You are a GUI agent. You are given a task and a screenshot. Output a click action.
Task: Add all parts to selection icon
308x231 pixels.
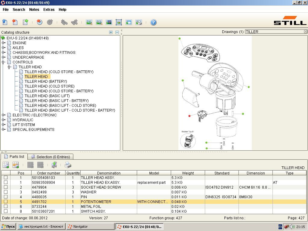point(6,165)
